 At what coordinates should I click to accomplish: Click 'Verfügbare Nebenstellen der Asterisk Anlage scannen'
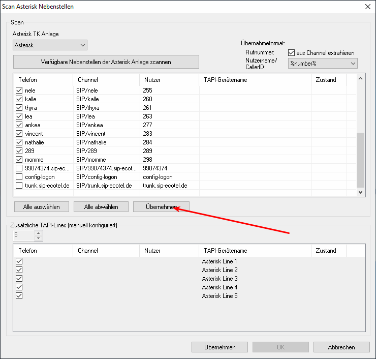[x=106, y=62]
